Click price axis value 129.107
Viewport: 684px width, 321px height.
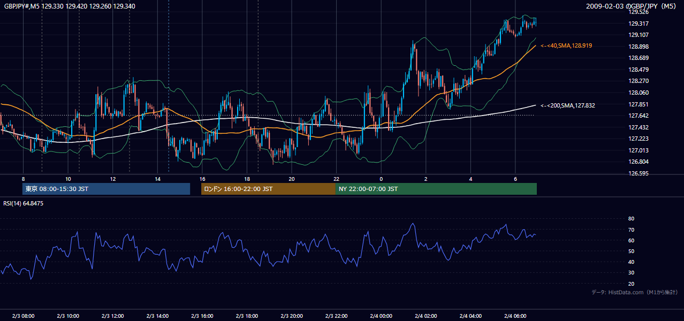tap(639, 35)
